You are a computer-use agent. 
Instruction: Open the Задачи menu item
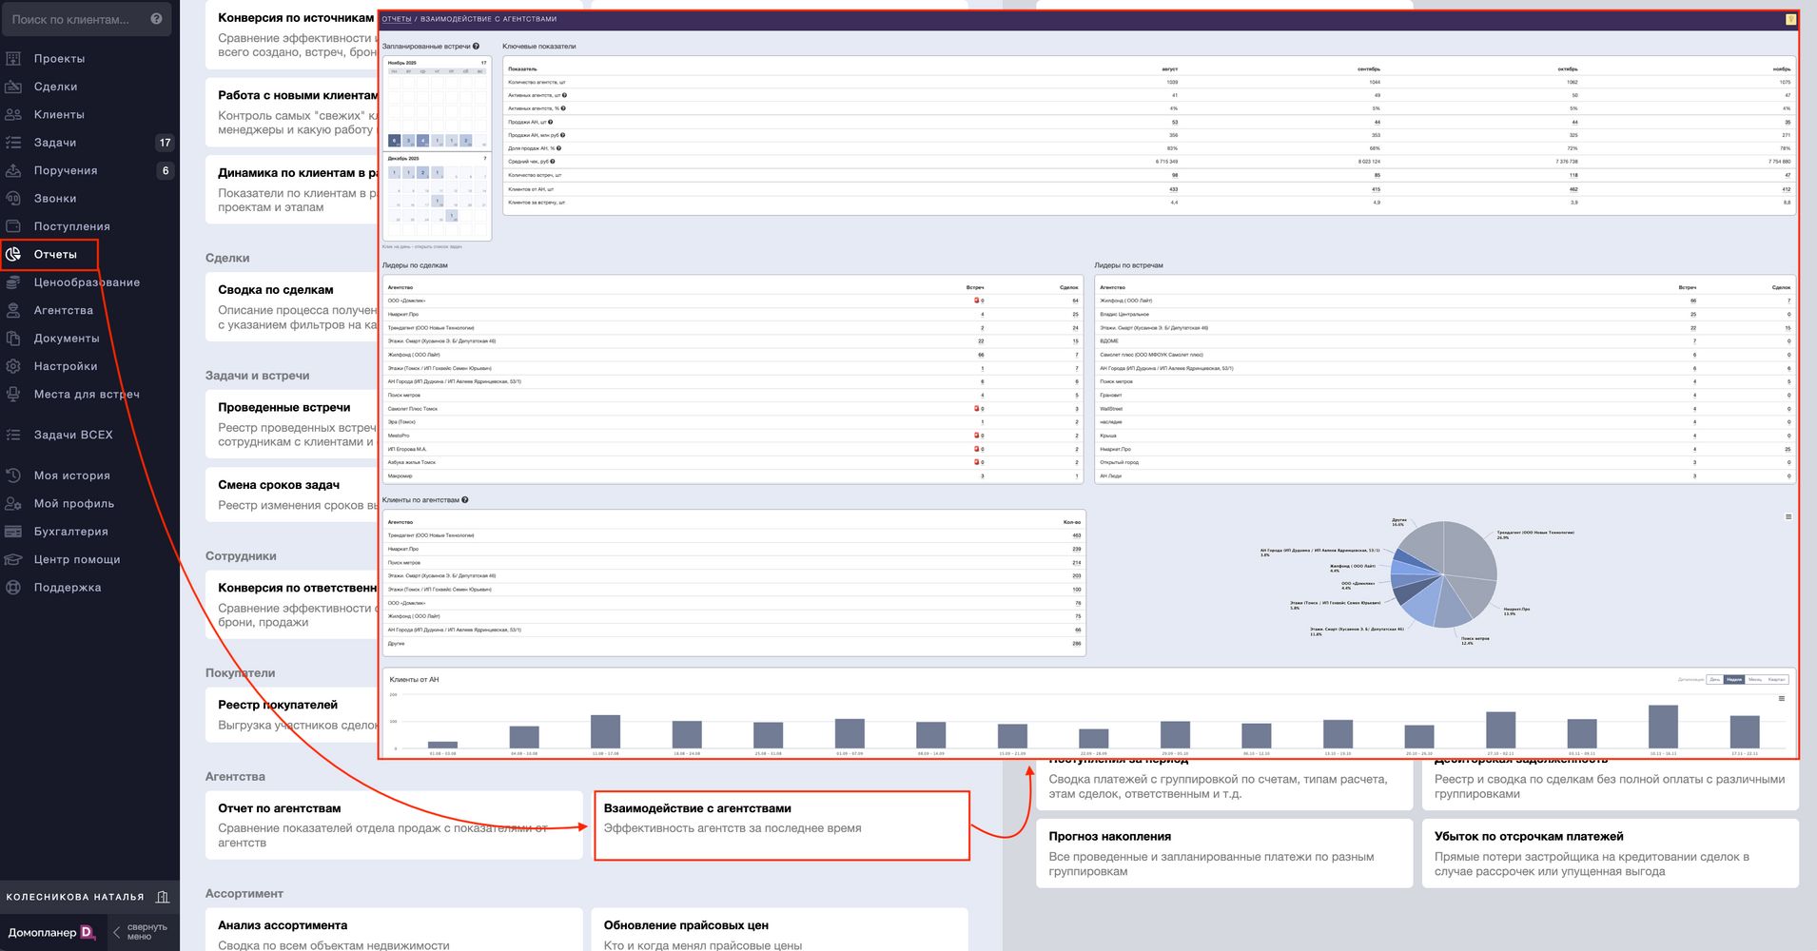55,143
